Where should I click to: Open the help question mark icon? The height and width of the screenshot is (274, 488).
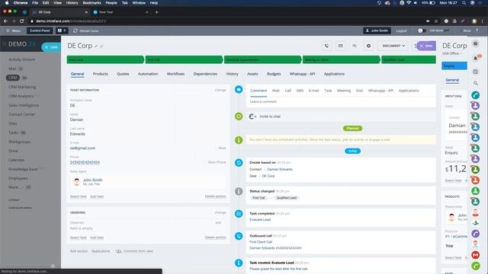[x=476, y=44]
